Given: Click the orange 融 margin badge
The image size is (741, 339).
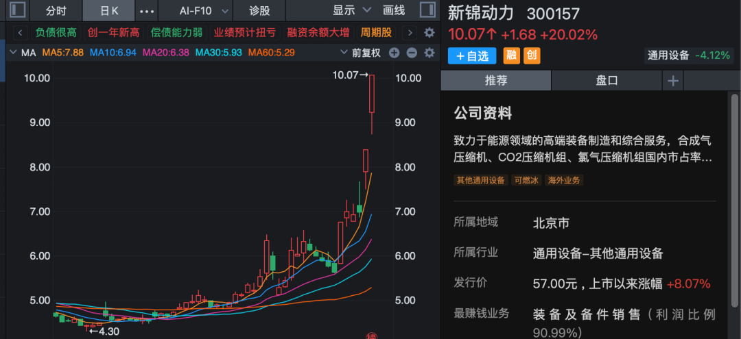Looking at the screenshot, I should pos(510,56).
